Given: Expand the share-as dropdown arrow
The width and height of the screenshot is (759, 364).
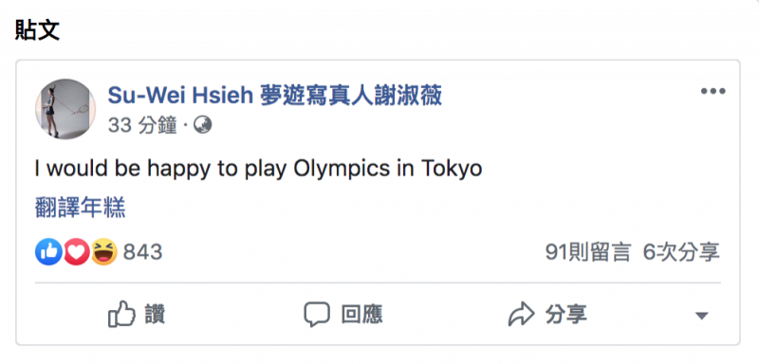Looking at the screenshot, I should [701, 316].
